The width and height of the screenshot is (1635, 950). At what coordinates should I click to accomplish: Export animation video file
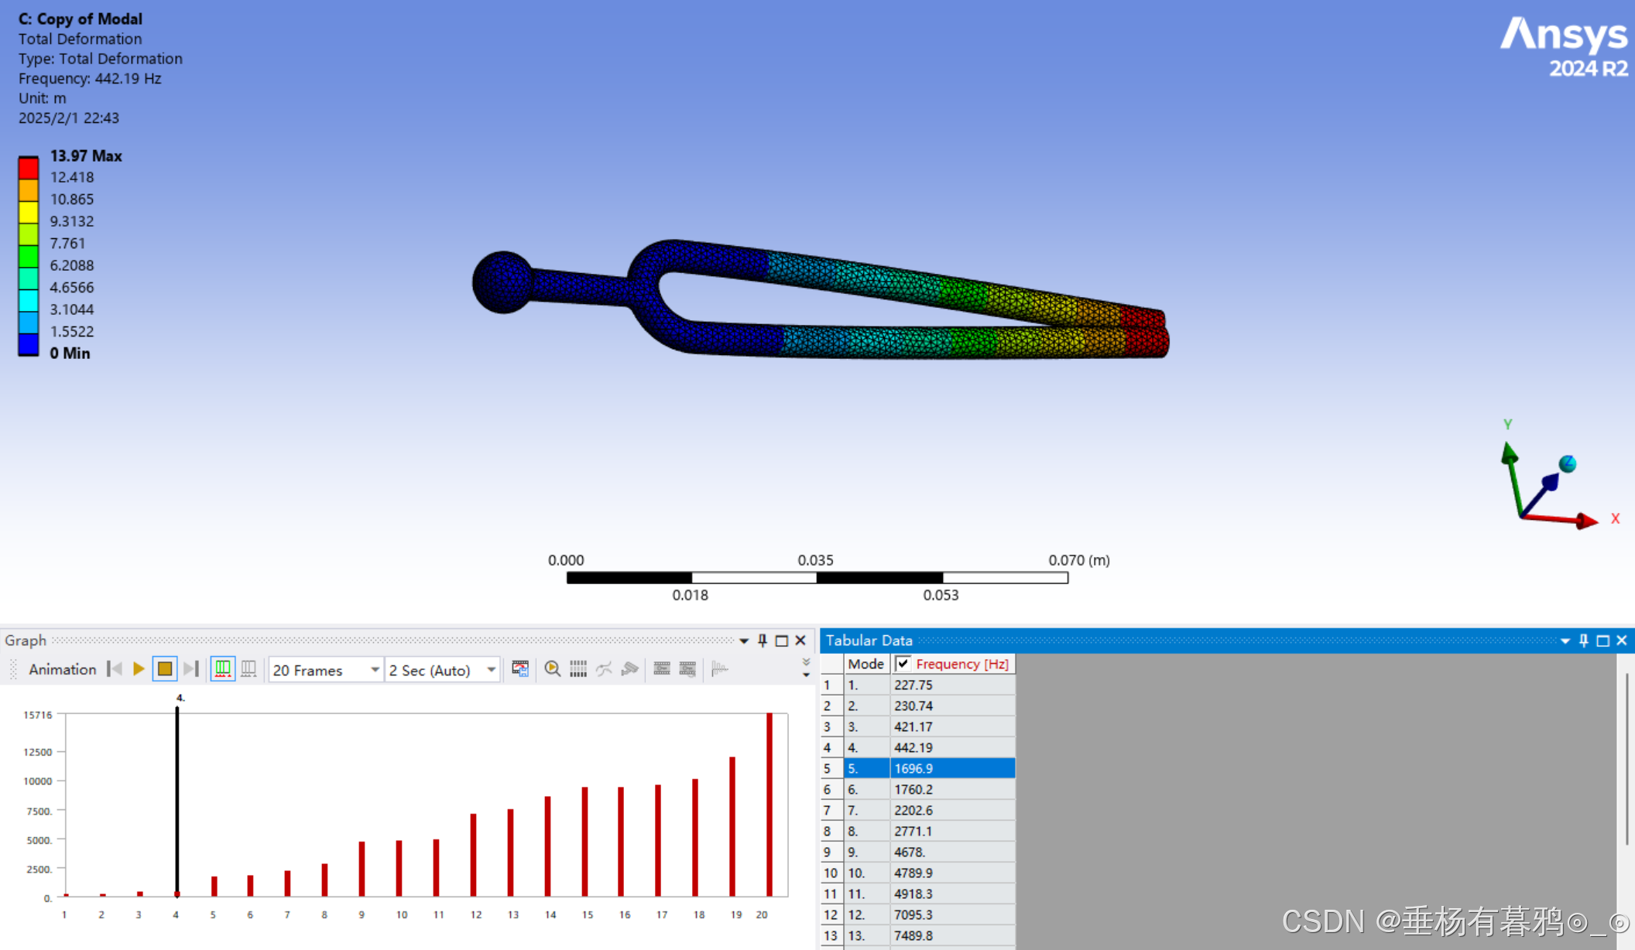pyautogui.click(x=520, y=669)
